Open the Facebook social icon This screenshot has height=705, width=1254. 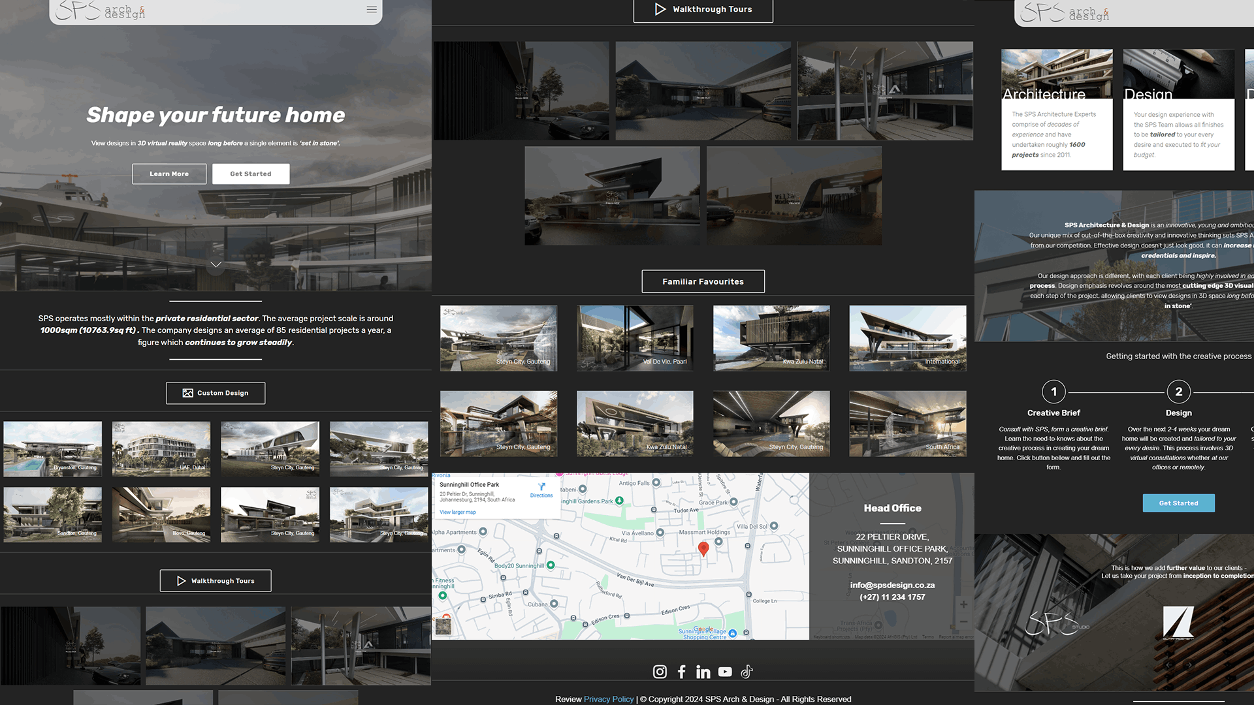[x=681, y=672]
